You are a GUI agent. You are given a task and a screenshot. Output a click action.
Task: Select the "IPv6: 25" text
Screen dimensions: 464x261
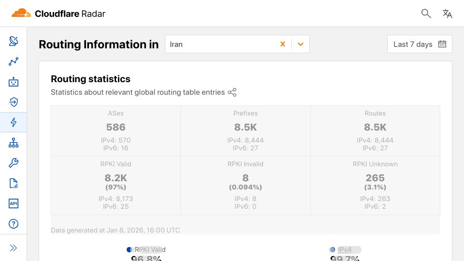(116, 206)
